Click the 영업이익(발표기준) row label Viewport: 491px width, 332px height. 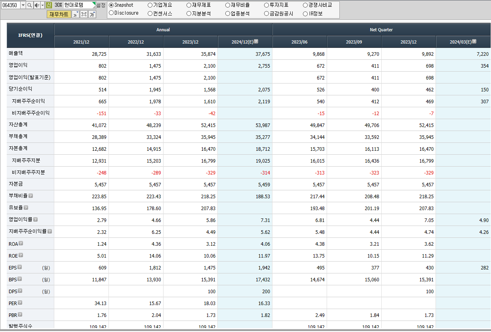pos(30,77)
